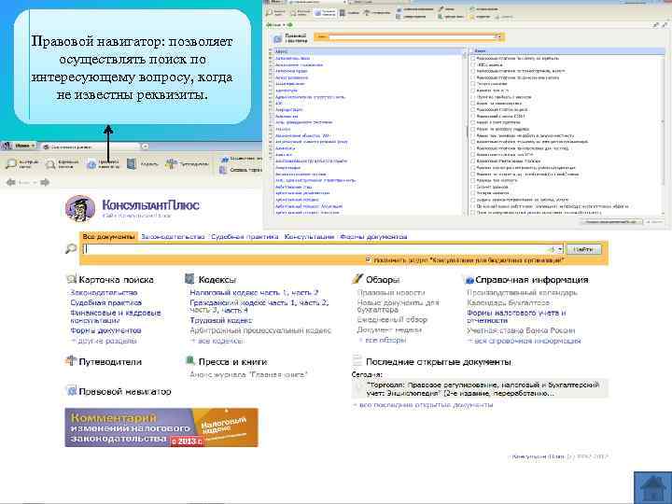
Task: Toggle Включить ресурс Консультации для бюджетных организаций checkbox
Action: point(368,259)
